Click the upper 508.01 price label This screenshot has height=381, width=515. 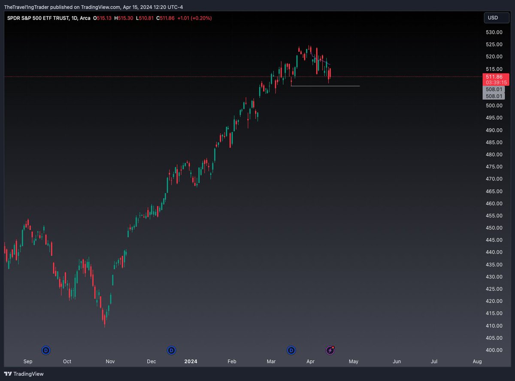494,89
